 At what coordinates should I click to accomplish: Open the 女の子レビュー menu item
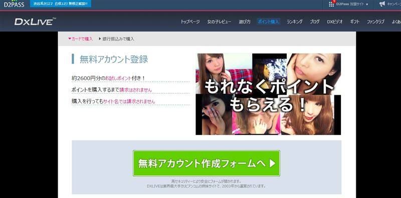[x=219, y=22]
